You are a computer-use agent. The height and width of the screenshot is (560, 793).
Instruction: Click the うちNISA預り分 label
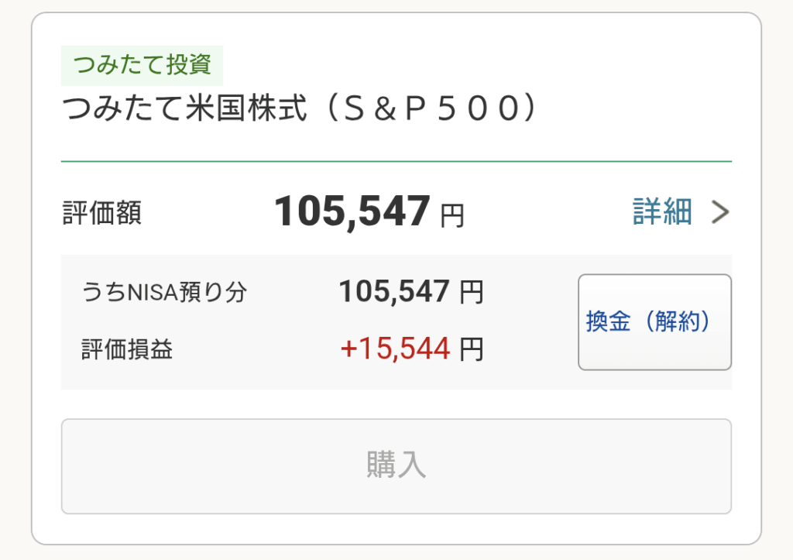164,292
